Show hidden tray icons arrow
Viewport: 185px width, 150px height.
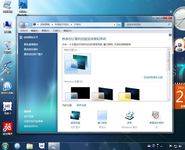pos(162,146)
